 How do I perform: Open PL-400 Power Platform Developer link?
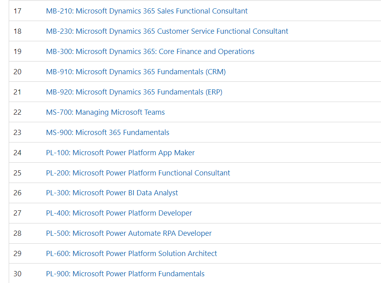tap(119, 213)
